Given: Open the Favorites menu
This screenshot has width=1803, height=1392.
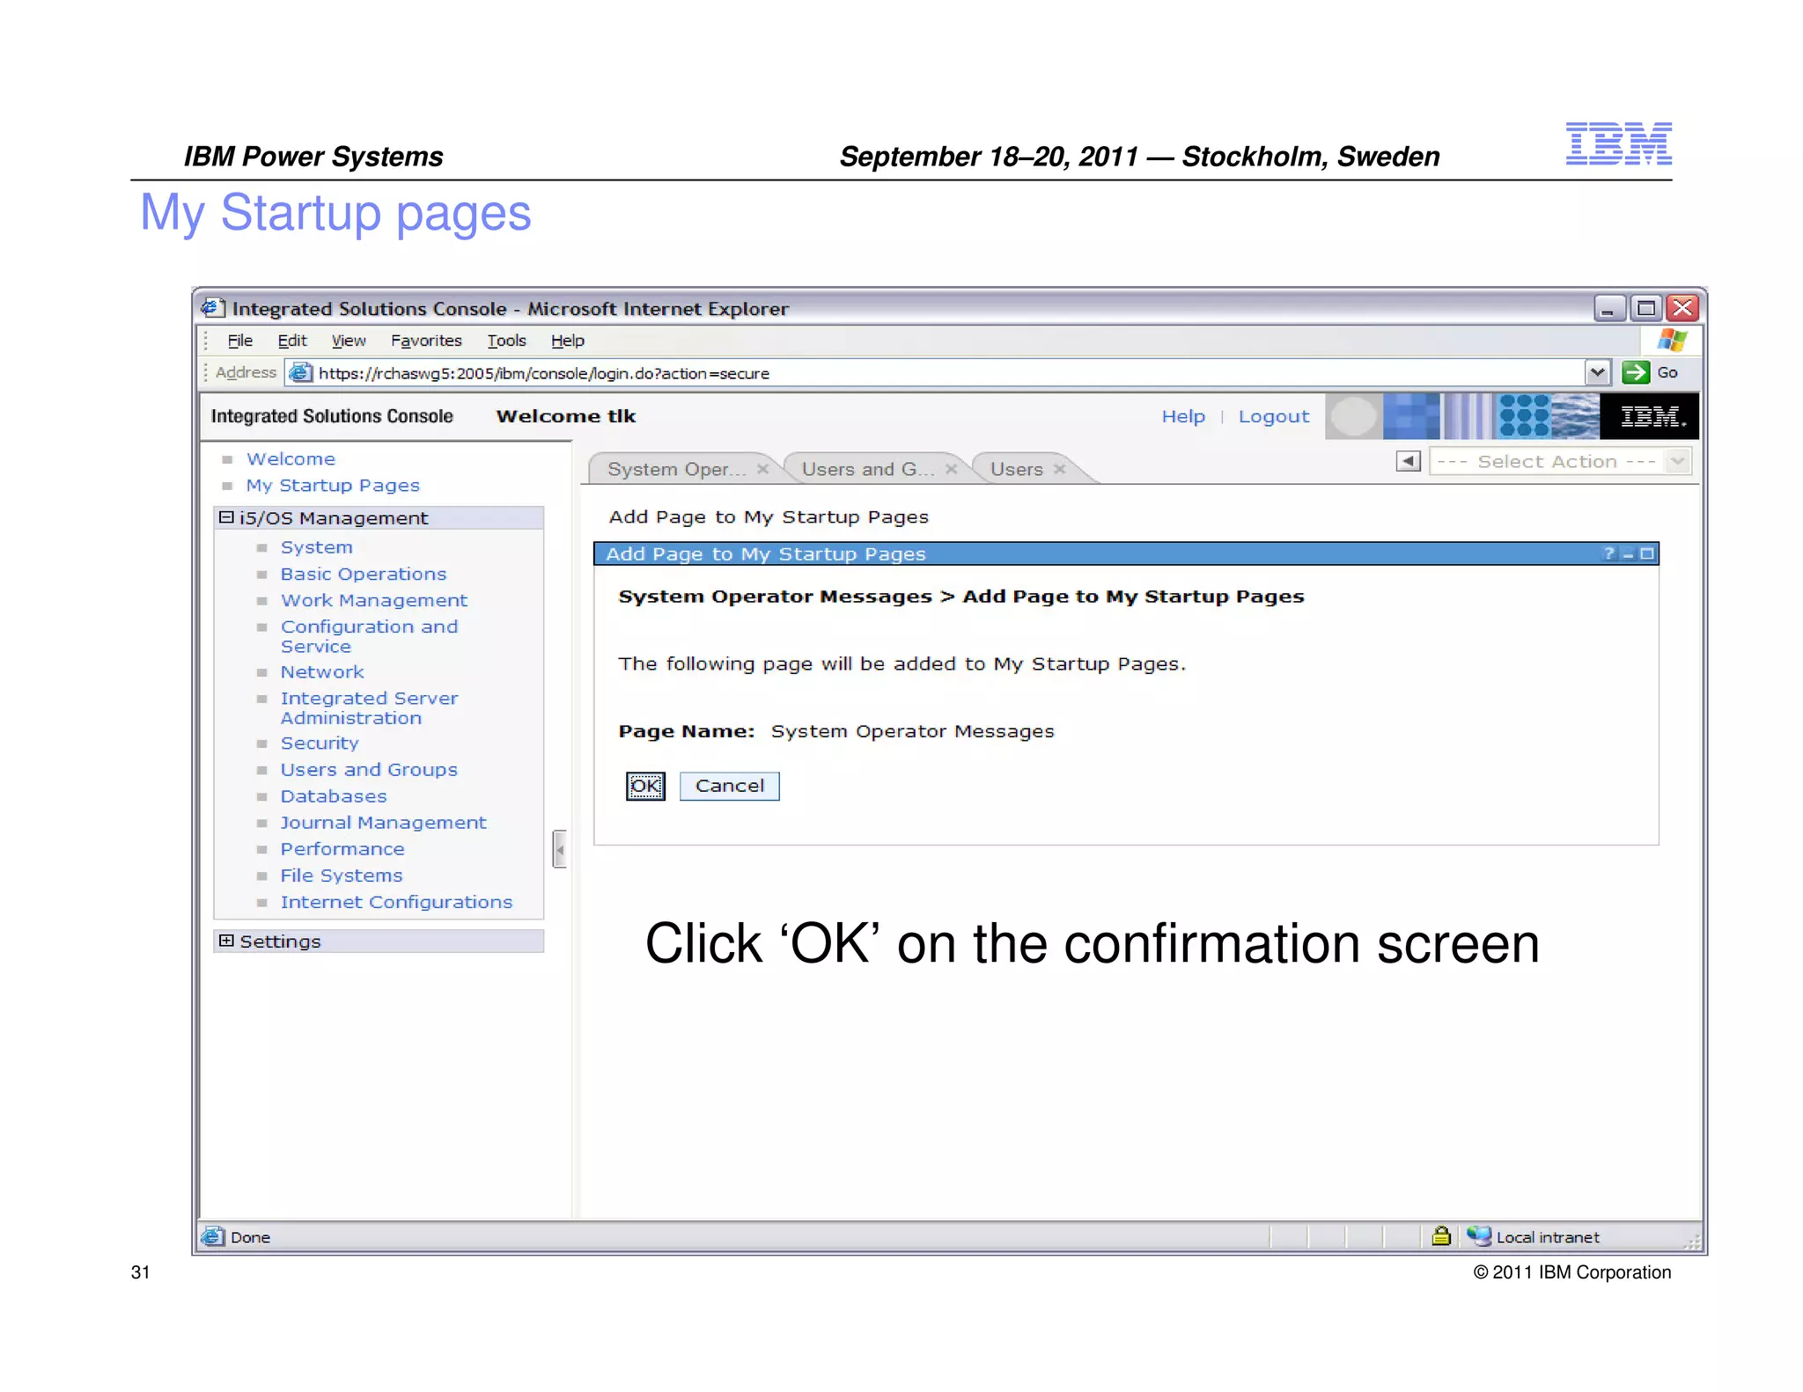Looking at the screenshot, I should (x=426, y=341).
